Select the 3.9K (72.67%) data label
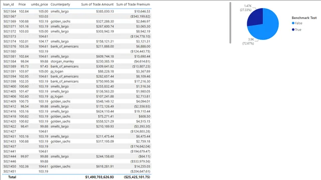This screenshot has width=321, height=180. click(x=248, y=41)
